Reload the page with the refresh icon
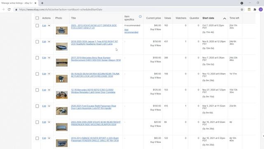Image resolution: width=264 pixels, height=149 pixels. tap(9, 10)
